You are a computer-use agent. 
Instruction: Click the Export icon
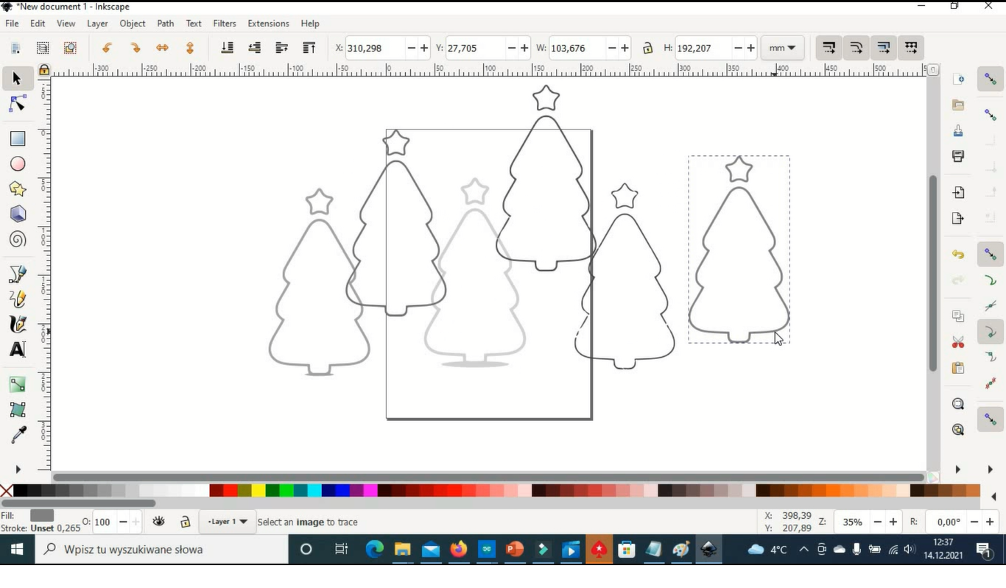tap(958, 218)
